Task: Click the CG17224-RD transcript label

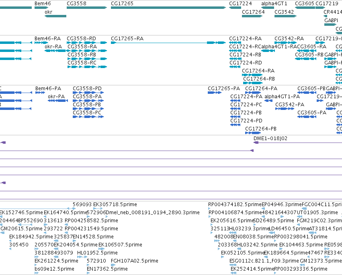Action: pos(246,63)
